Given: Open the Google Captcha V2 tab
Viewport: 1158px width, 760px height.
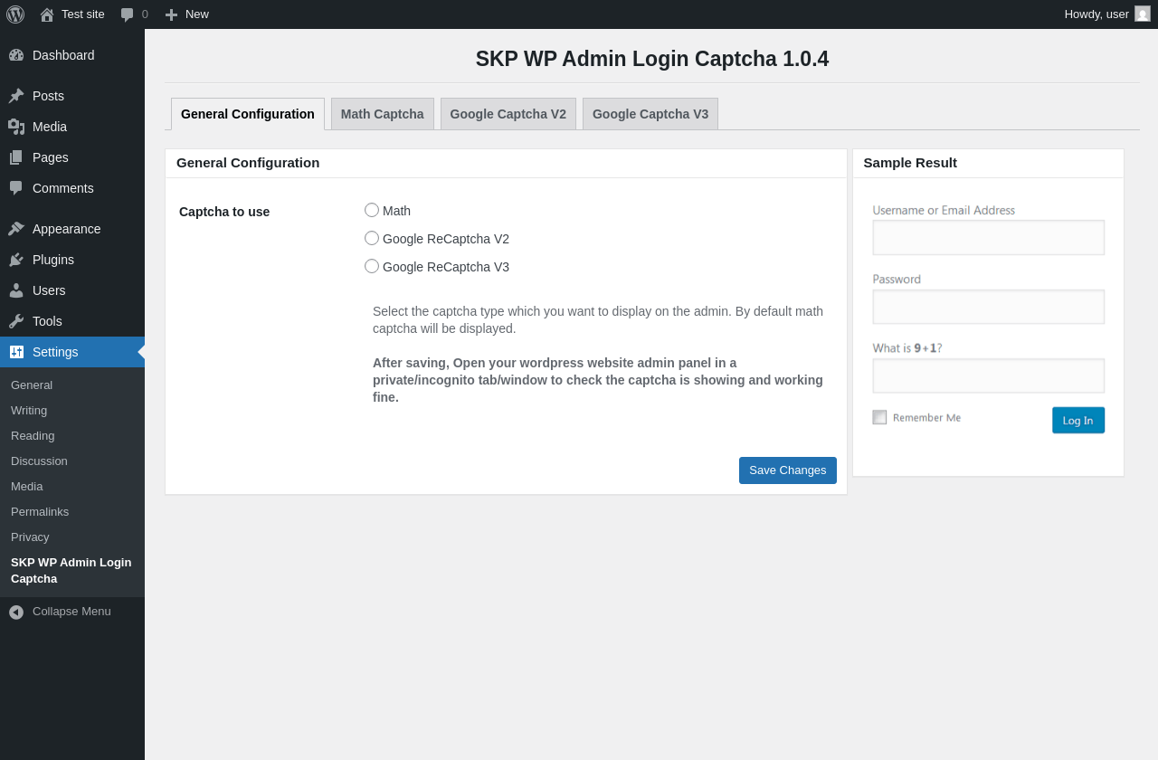Looking at the screenshot, I should coord(508,114).
